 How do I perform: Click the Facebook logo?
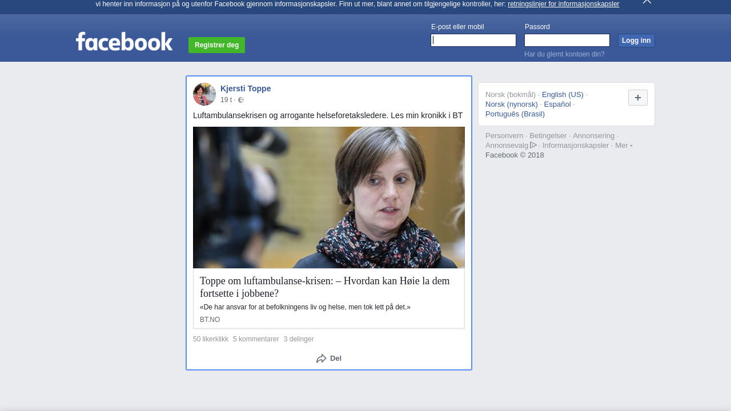pos(124,41)
